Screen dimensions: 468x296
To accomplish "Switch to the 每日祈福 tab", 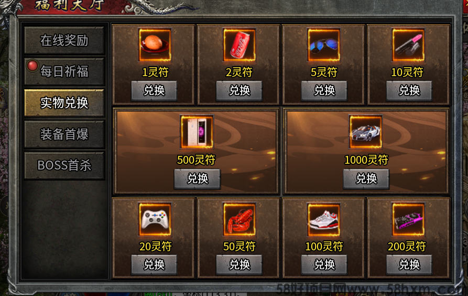I will 64,71.
